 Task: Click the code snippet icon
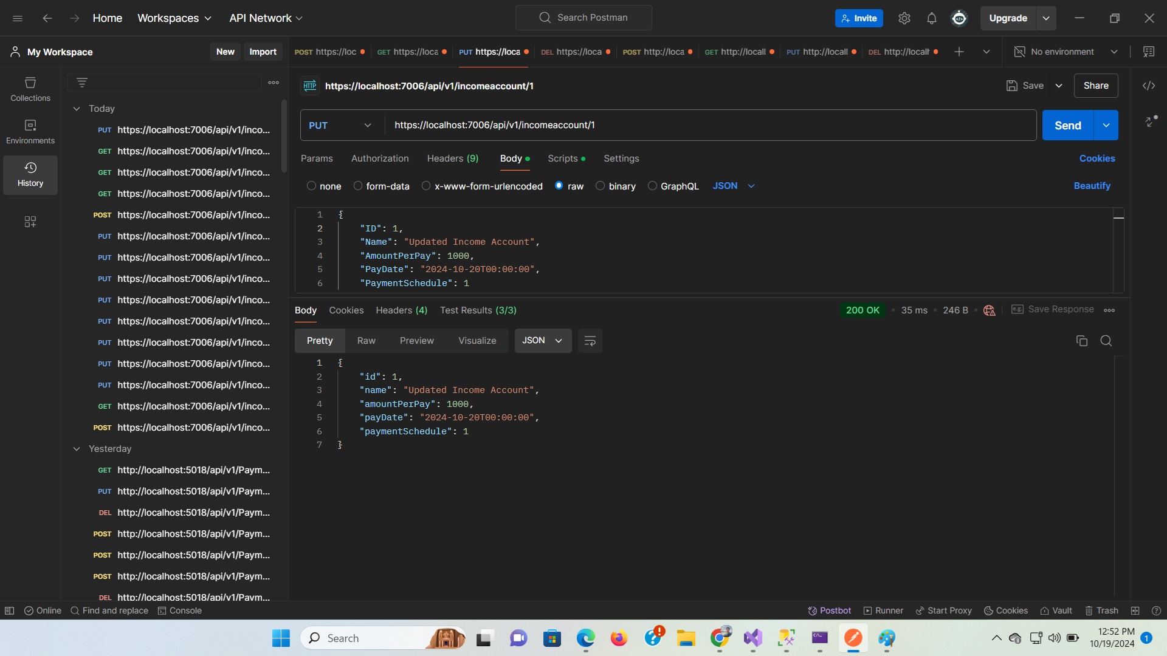1148,86
